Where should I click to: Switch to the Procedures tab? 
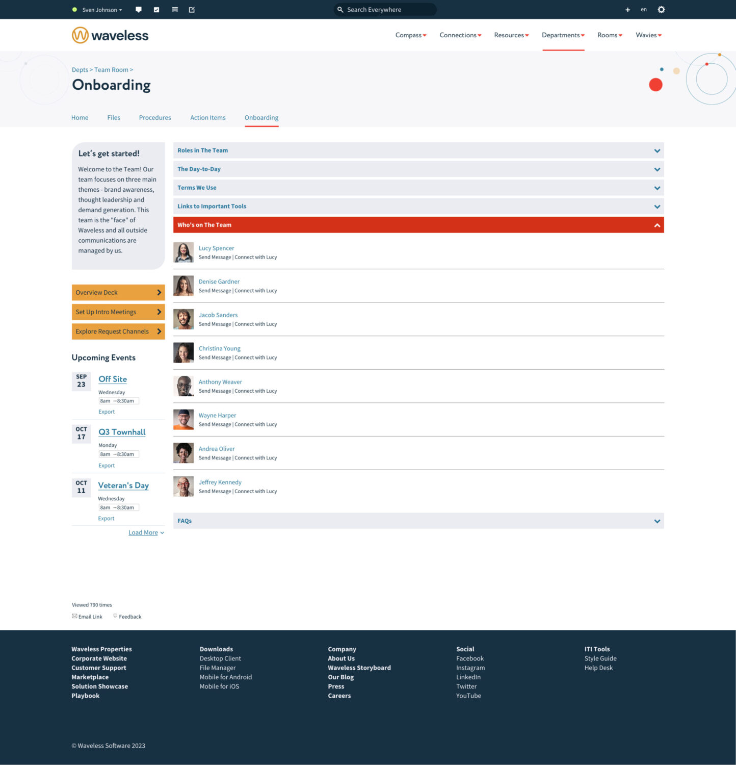click(155, 118)
